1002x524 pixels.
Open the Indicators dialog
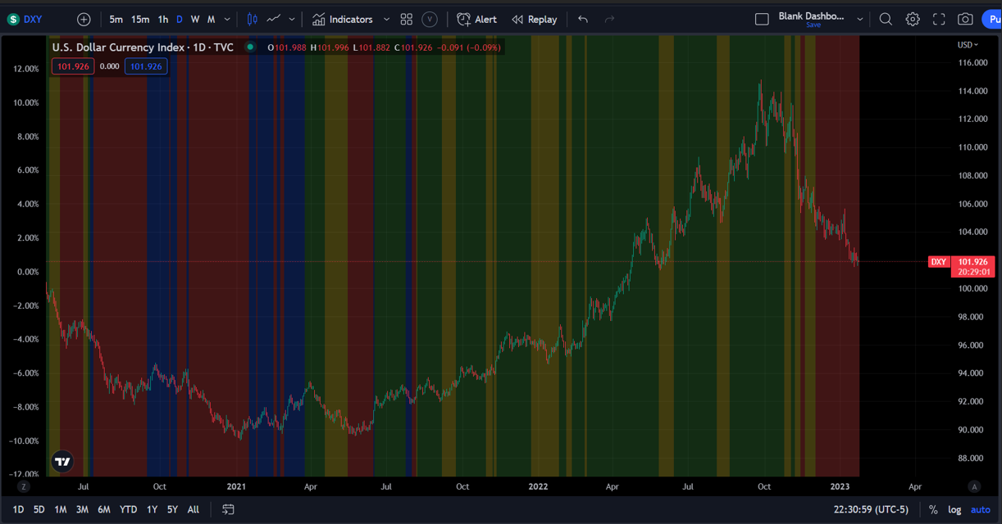[x=342, y=19]
